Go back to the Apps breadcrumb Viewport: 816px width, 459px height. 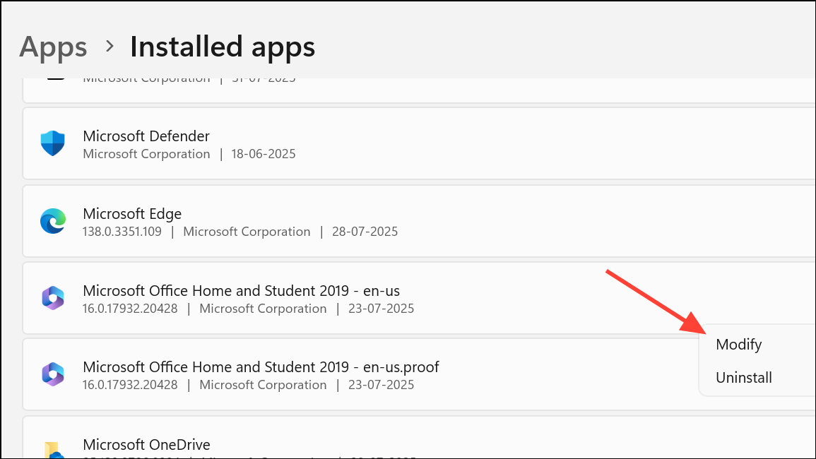click(53, 47)
